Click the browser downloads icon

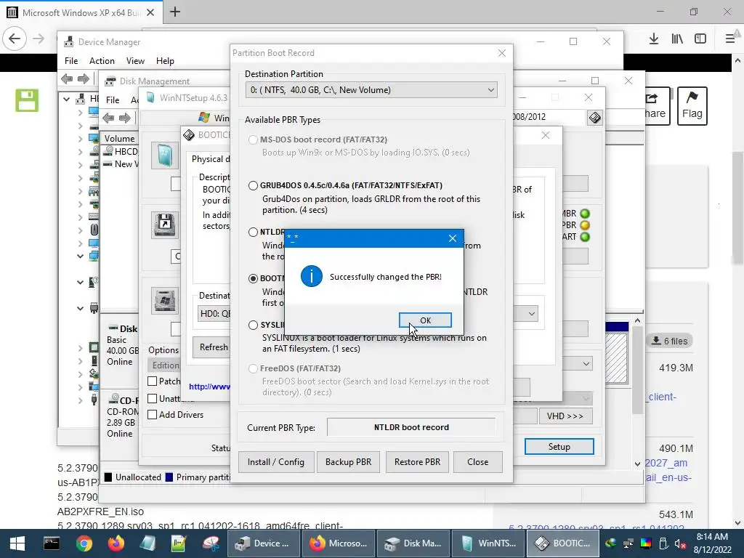click(654, 39)
